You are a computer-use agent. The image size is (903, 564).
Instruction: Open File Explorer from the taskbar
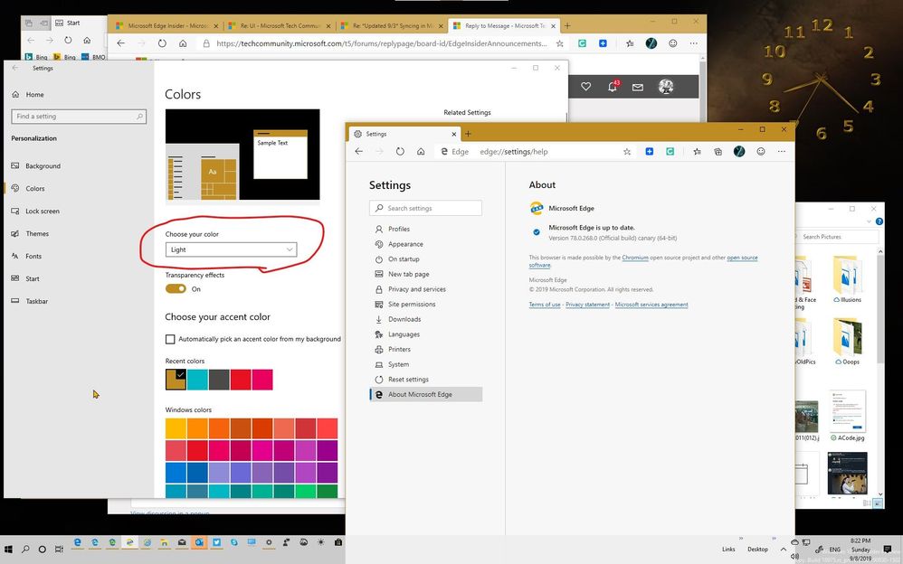coord(164,542)
